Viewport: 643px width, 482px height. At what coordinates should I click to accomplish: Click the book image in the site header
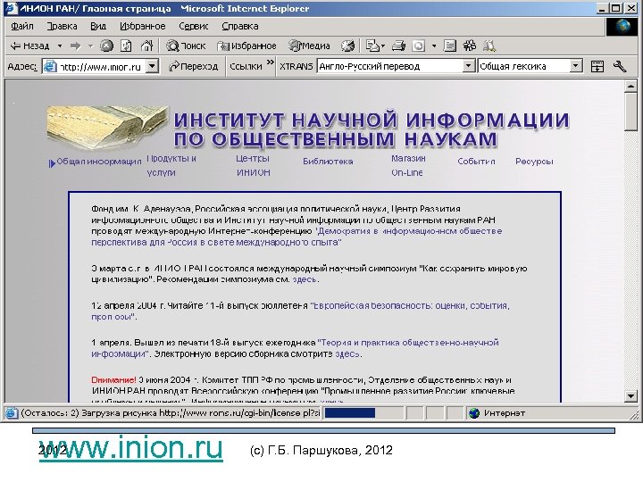pyautogui.click(x=107, y=128)
